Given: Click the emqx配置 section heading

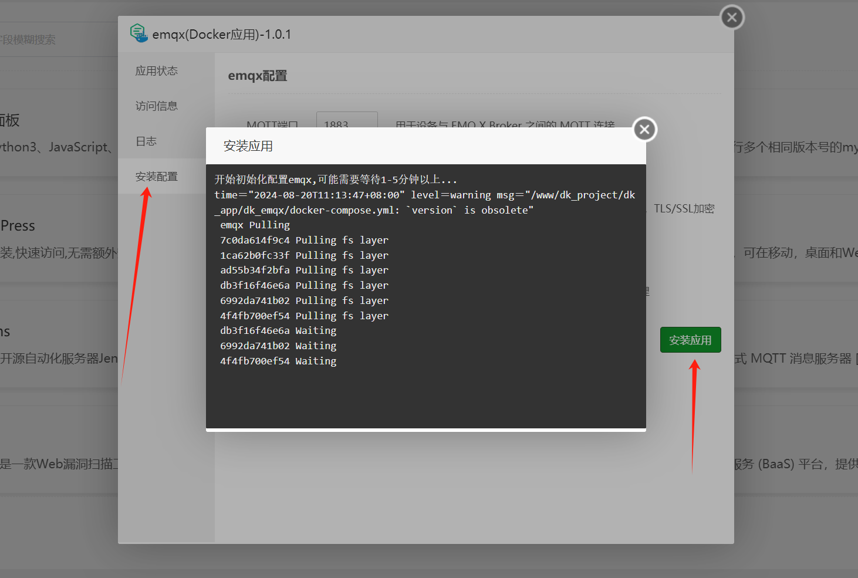Looking at the screenshot, I should click(258, 76).
